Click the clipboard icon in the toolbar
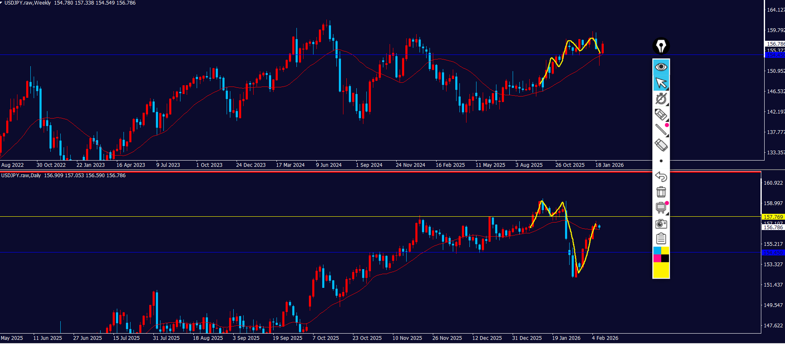Screen dimensions: 785x344 tap(661, 239)
